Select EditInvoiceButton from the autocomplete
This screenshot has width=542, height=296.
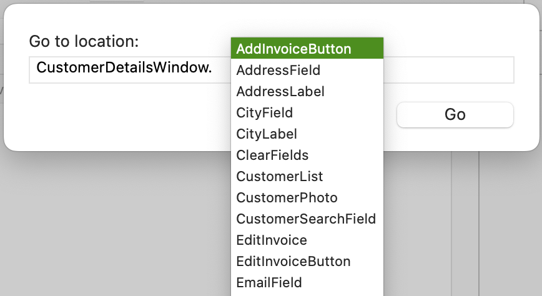307,262
